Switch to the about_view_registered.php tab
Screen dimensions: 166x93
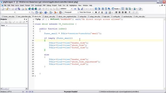point(67,17)
